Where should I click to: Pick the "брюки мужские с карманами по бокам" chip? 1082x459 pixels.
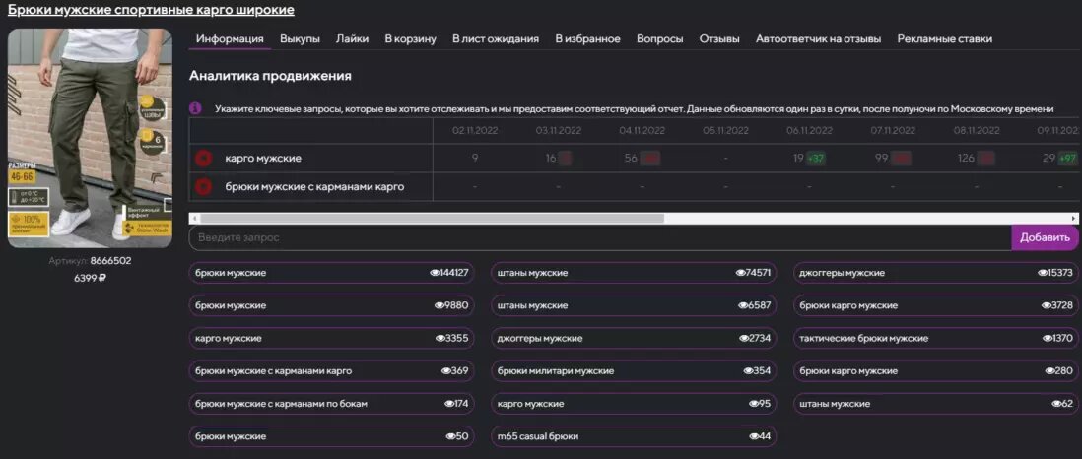click(x=332, y=404)
